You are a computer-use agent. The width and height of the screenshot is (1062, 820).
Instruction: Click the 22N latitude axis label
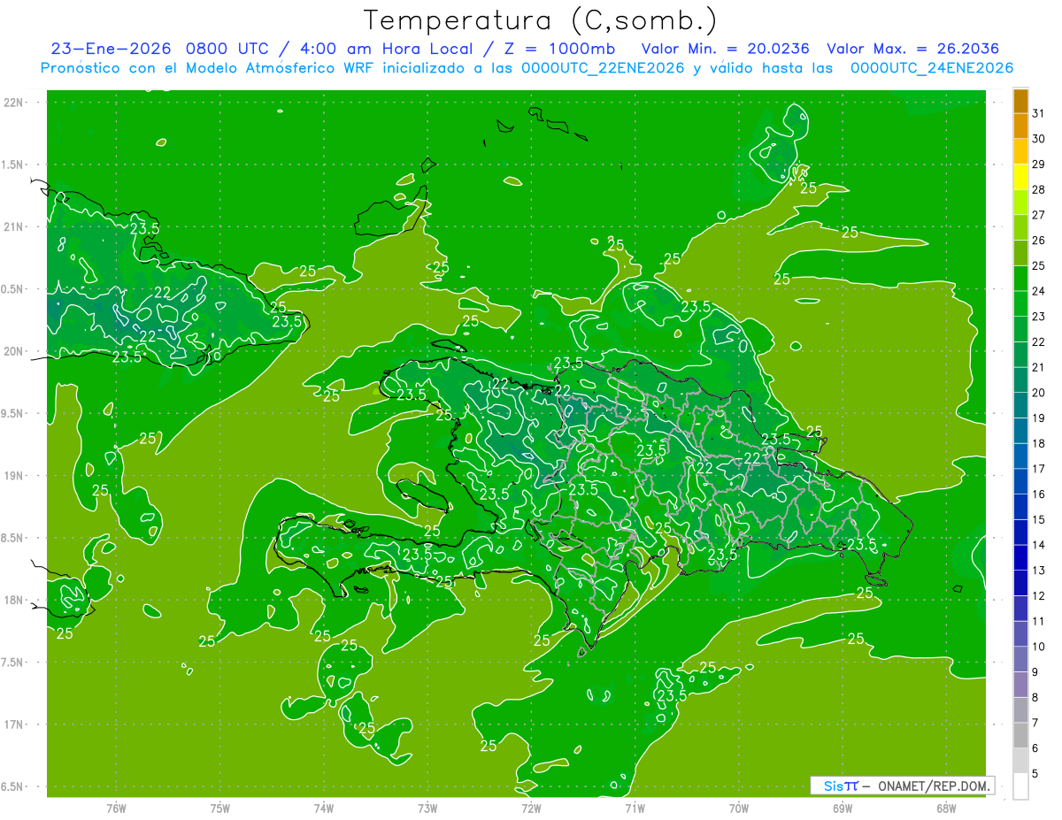(x=15, y=103)
